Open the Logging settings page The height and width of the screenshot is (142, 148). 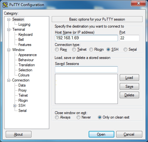point(24,24)
